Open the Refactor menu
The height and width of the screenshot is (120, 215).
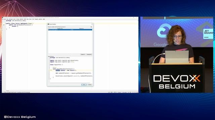[x=21, y=19]
